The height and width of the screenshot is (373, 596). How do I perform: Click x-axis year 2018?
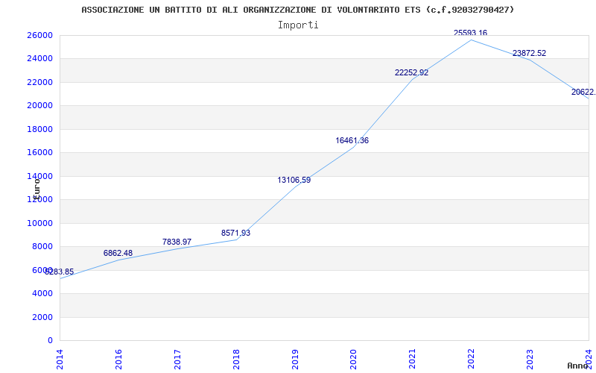click(236, 360)
